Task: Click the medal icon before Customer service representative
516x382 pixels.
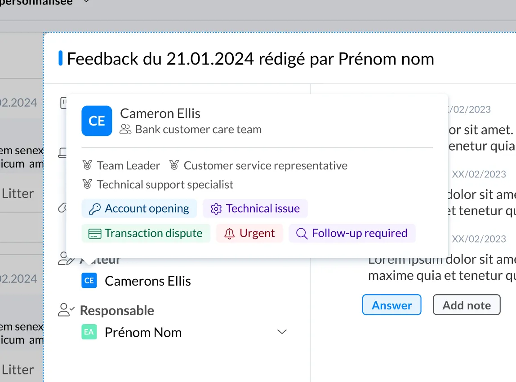Action: pos(174,165)
